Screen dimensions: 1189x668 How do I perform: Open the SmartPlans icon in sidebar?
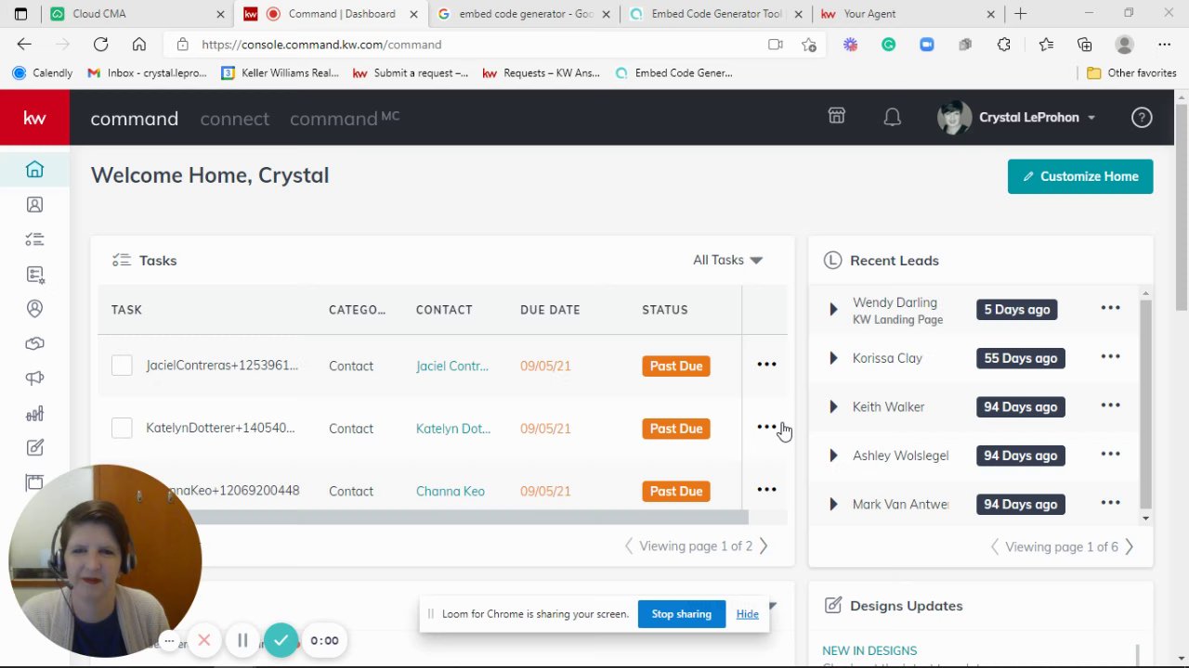[x=34, y=275]
